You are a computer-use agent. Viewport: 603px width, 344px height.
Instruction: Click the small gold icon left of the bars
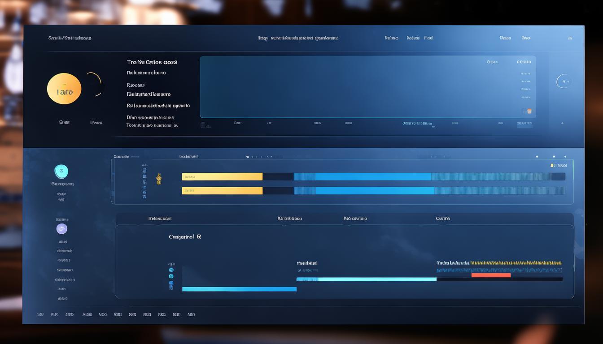(x=158, y=179)
